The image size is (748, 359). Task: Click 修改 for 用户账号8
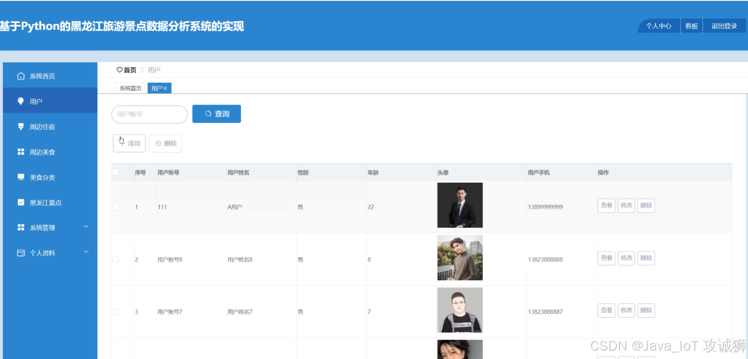[x=626, y=258]
